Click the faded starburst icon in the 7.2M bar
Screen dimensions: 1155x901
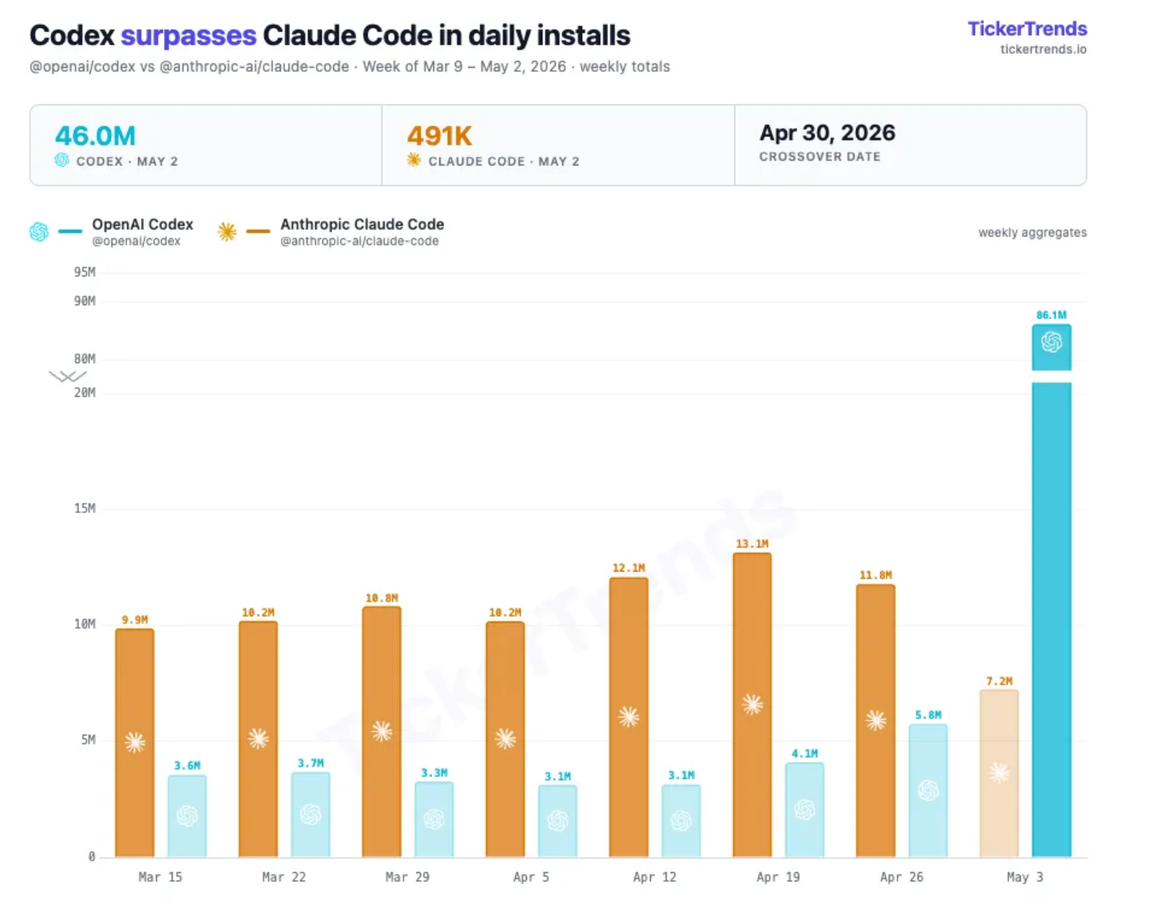(999, 773)
